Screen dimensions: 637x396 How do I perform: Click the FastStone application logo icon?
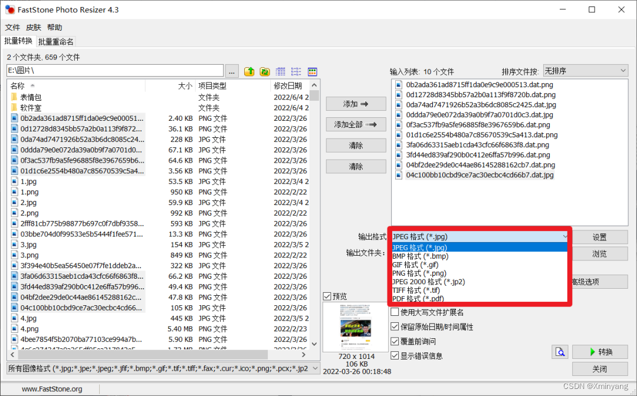[10, 9]
